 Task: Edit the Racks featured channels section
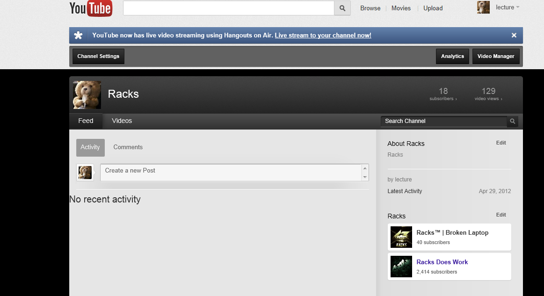[501, 215]
